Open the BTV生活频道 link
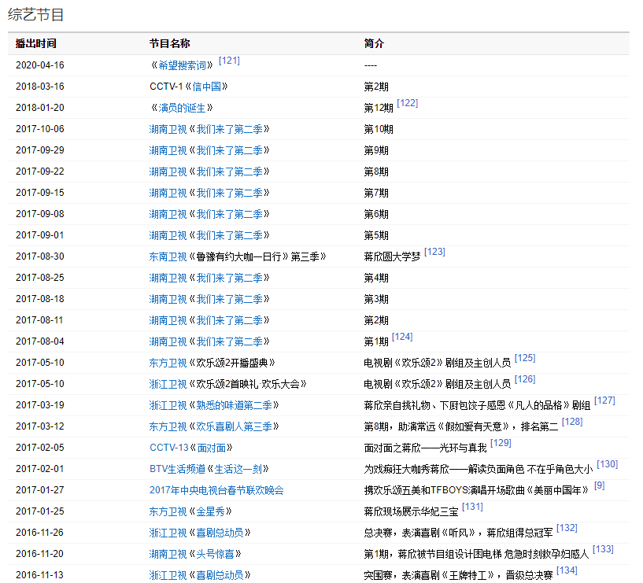 176,469
